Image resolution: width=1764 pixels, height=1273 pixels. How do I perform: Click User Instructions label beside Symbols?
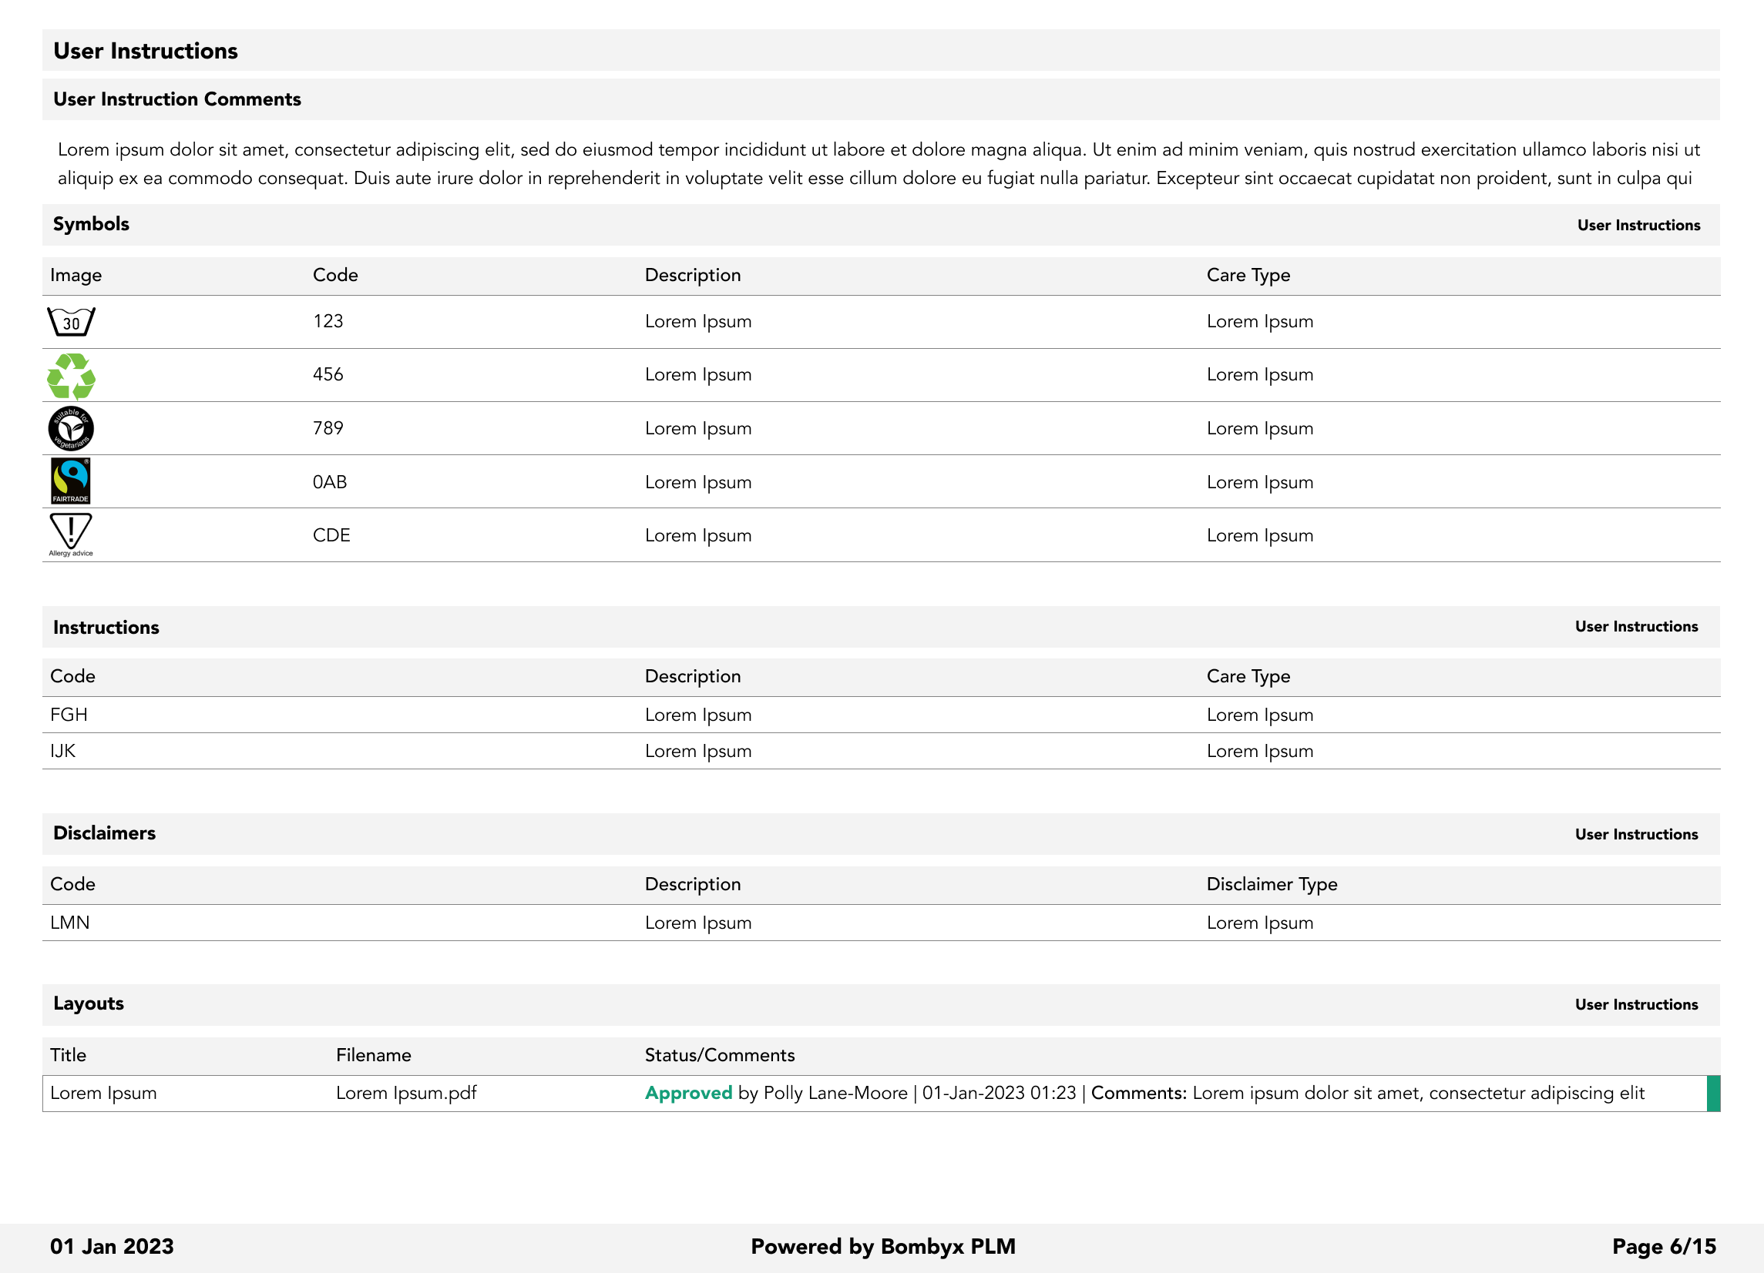1639,226
